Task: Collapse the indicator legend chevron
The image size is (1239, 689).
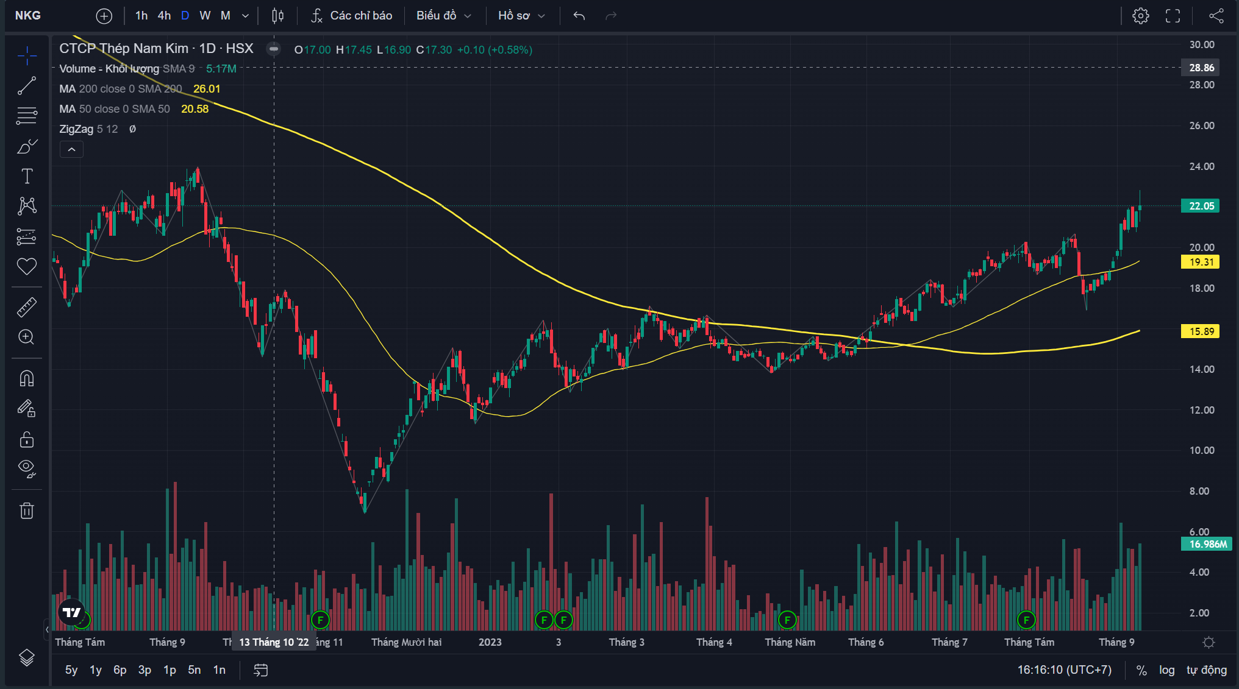Action: (71, 149)
